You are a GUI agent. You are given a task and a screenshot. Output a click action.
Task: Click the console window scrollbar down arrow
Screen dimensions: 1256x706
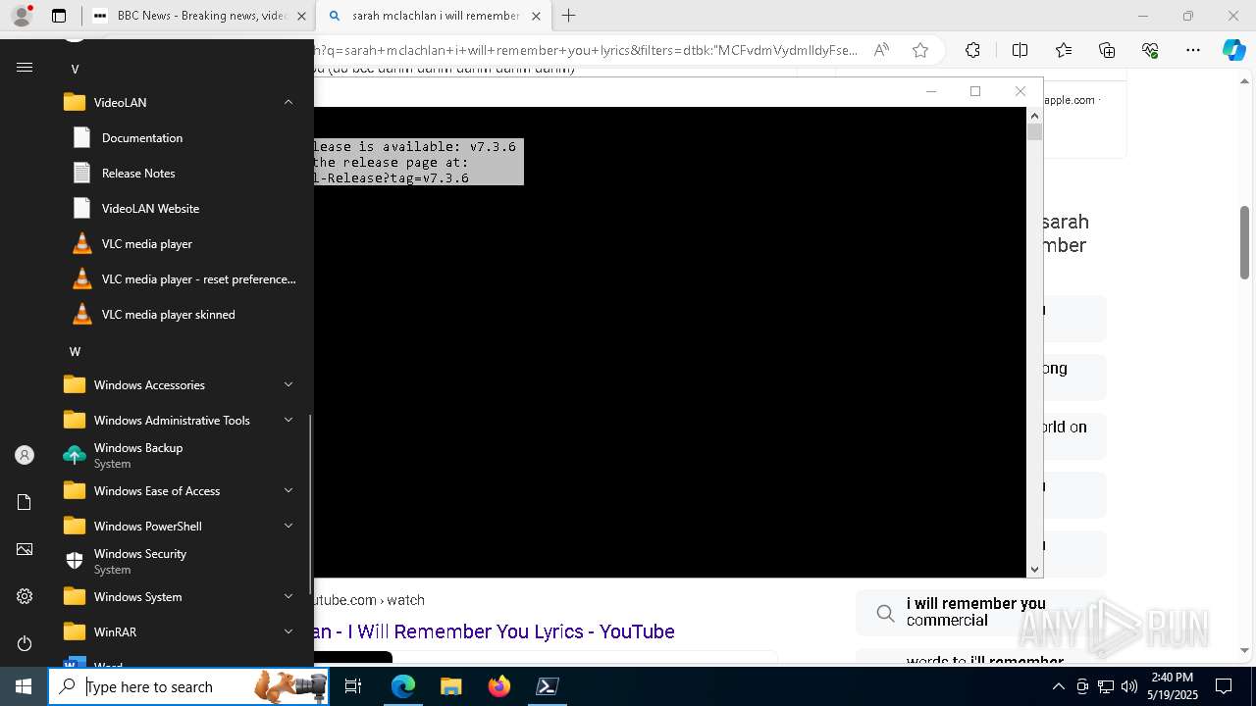tap(1034, 569)
